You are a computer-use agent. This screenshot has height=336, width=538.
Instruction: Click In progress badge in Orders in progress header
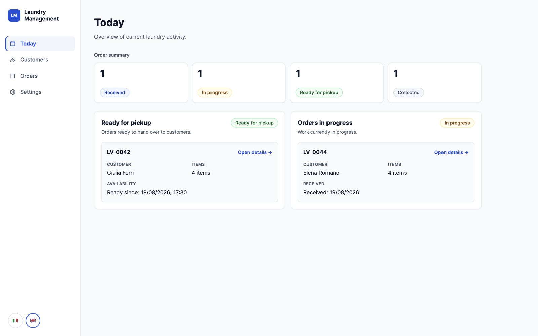(457, 123)
